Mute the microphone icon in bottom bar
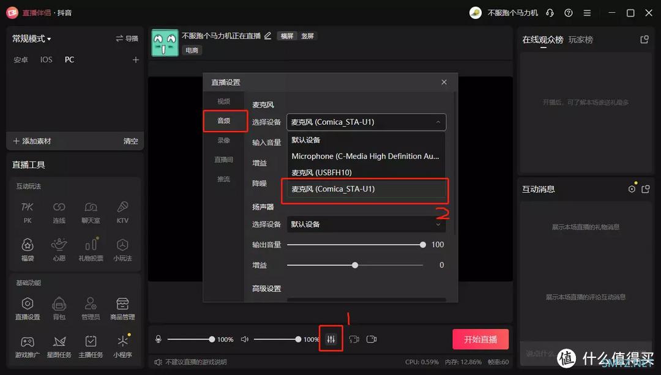The height and width of the screenshot is (375, 661). coord(159,339)
